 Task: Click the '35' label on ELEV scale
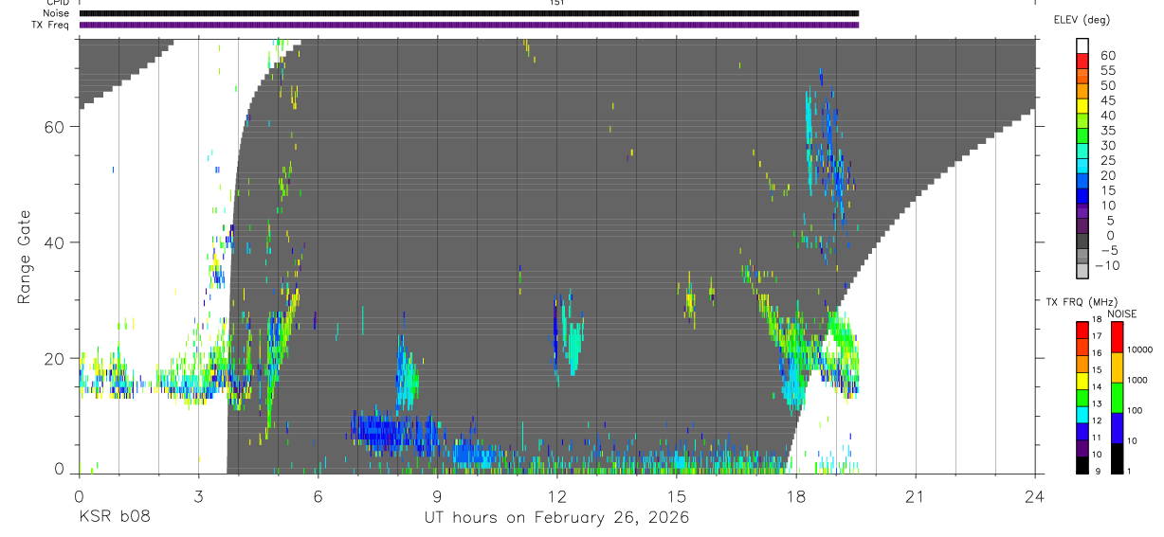[1107, 131]
